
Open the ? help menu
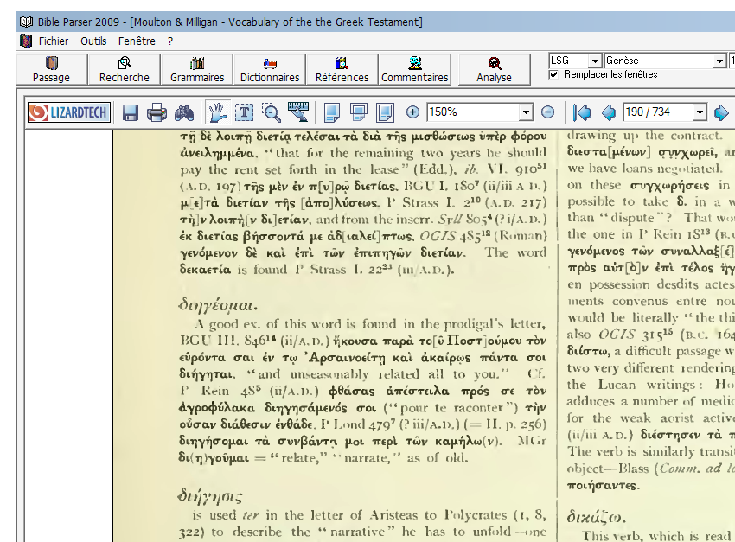[x=170, y=41]
